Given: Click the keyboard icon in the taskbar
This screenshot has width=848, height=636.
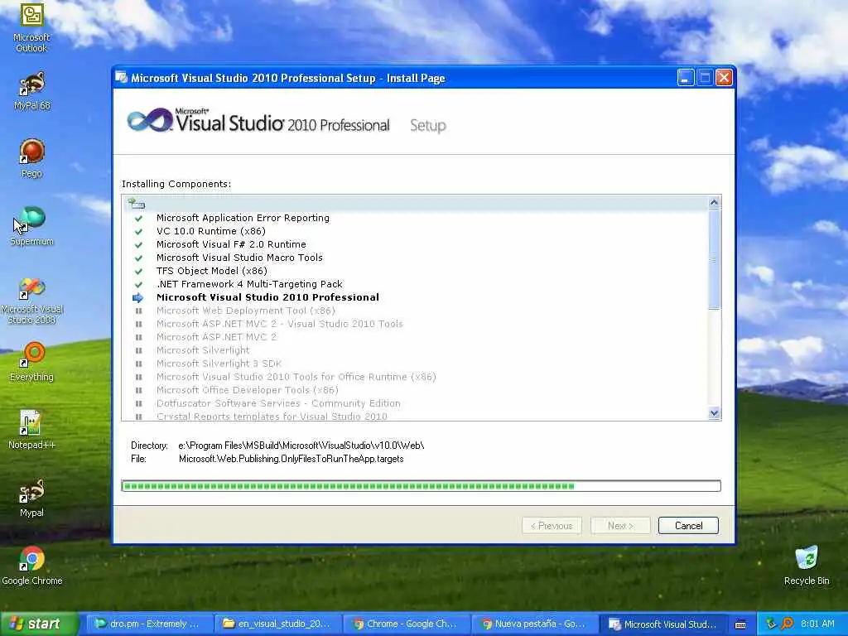Looking at the screenshot, I should pos(740,624).
